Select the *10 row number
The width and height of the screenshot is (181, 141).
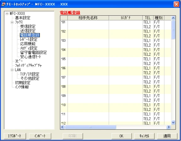63,105
